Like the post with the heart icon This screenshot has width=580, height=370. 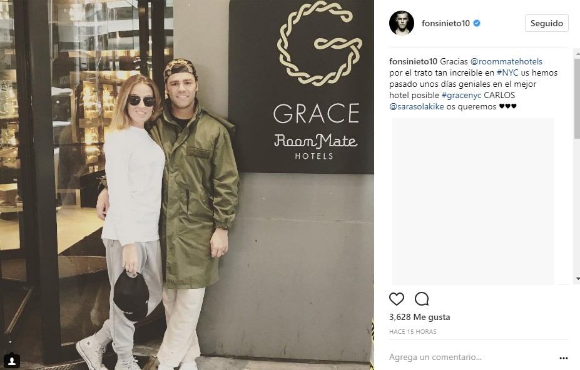[x=397, y=299]
